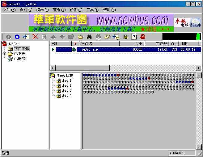Click the yellow open folder toolbar icon
This screenshot has height=157, width=203.
pos(80,37)
